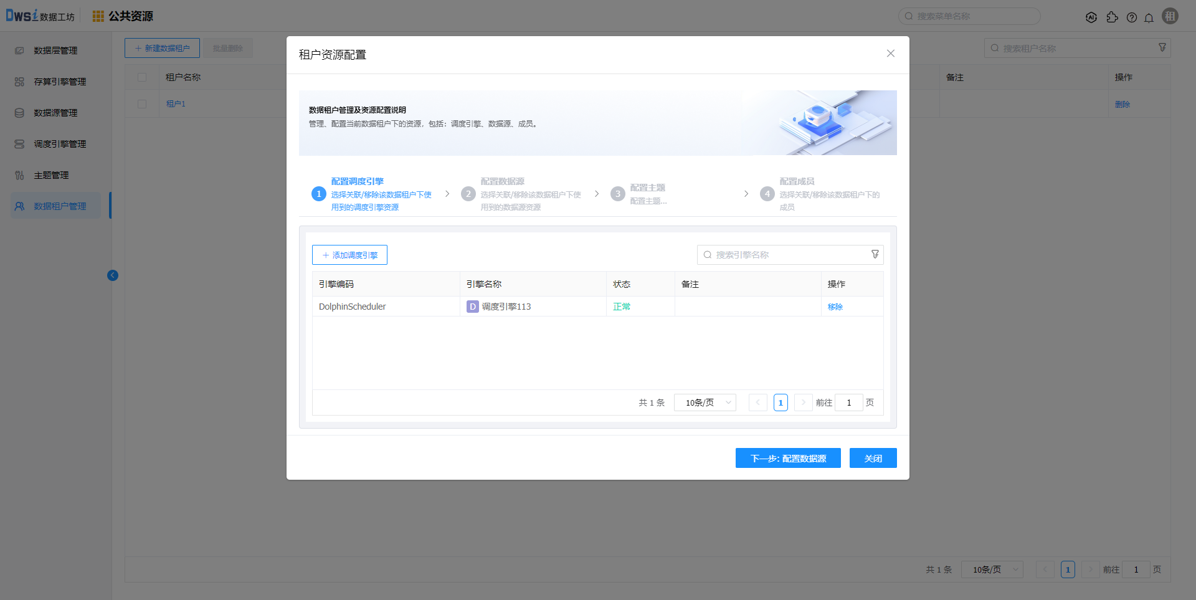Click 下一步: 配置数据源 button
Screen dimensions: 1196x600
coord(787,458)
